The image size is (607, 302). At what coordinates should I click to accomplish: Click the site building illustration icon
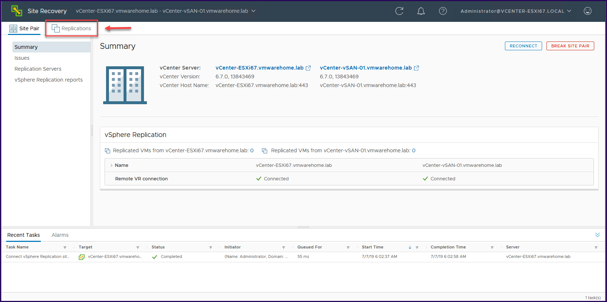(x=125, y=85)
